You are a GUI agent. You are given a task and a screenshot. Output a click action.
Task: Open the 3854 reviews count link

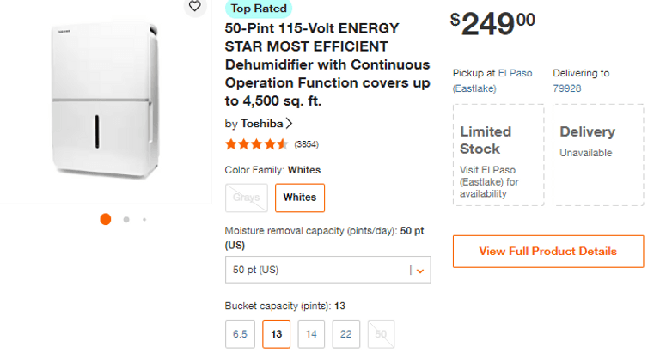[x=306, y=144]
